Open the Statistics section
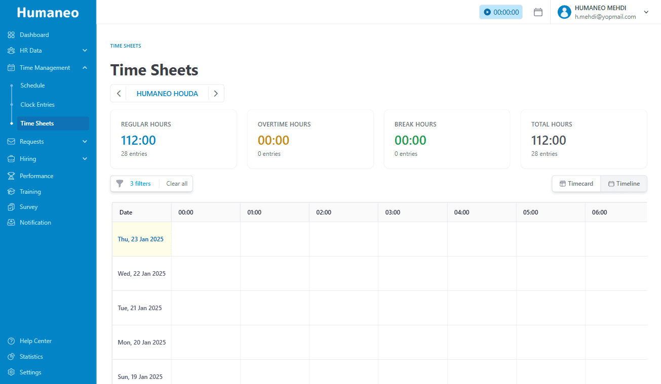Screen dimensions: 661x384 point(31,356)
